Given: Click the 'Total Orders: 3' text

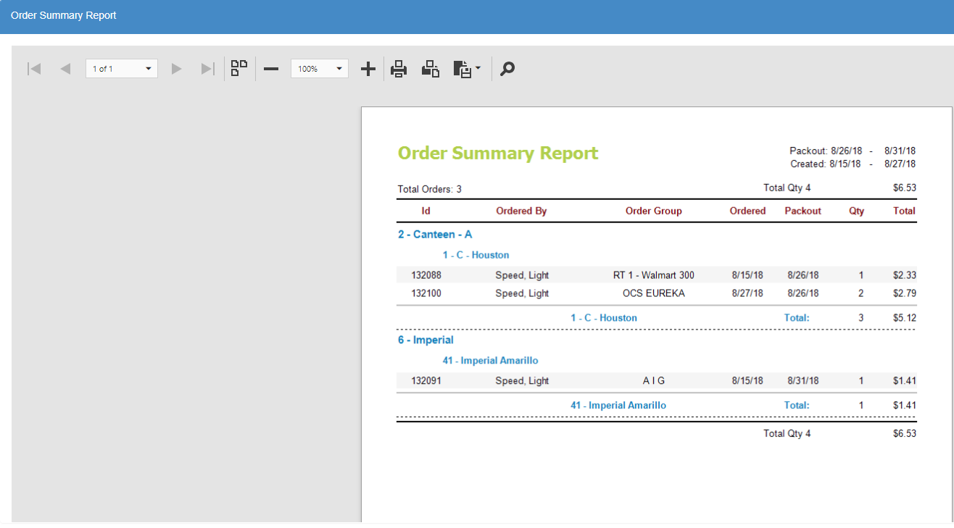Looking at the screenshot, I should coord(430,189).
